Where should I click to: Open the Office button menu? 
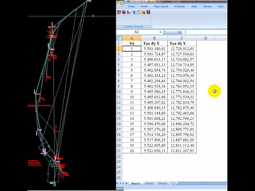pos(120,3)
